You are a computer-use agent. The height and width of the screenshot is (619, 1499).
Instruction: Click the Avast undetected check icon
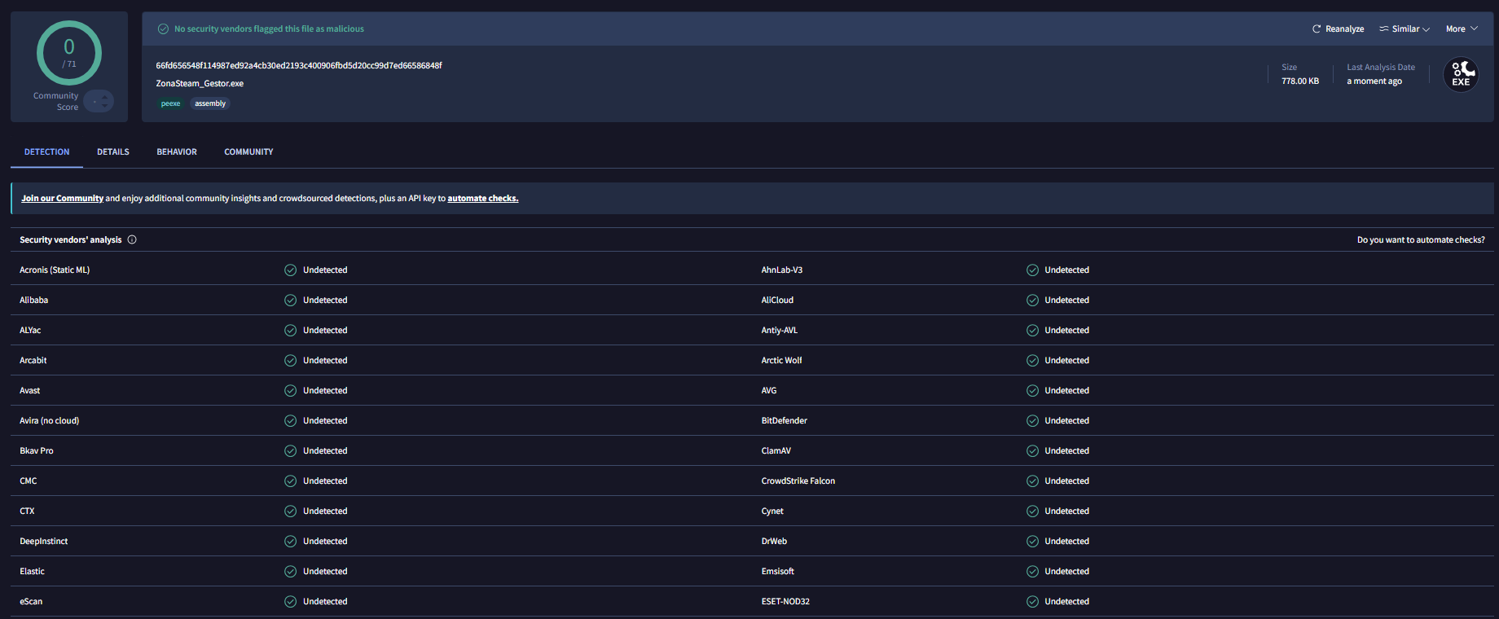click(290, 391)
